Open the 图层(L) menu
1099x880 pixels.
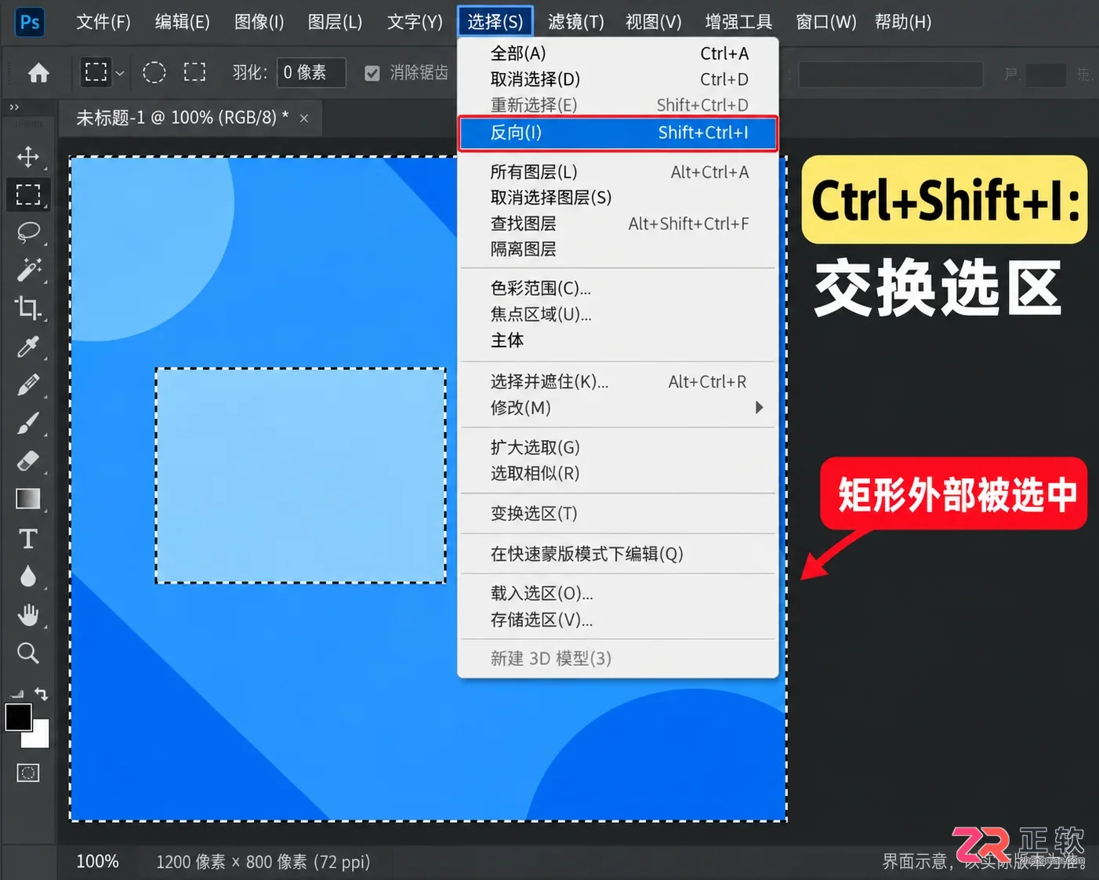pos(335,22)
